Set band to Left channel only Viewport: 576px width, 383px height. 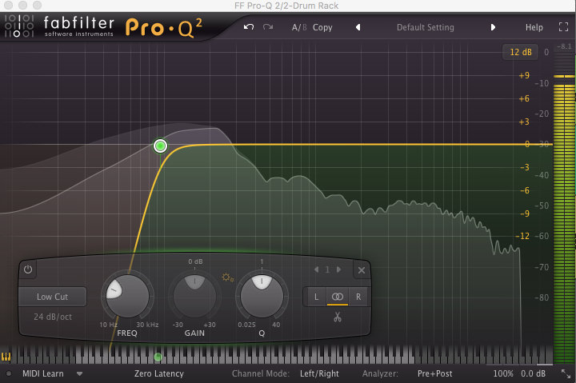pyautogui.click(x=316, y=297)
